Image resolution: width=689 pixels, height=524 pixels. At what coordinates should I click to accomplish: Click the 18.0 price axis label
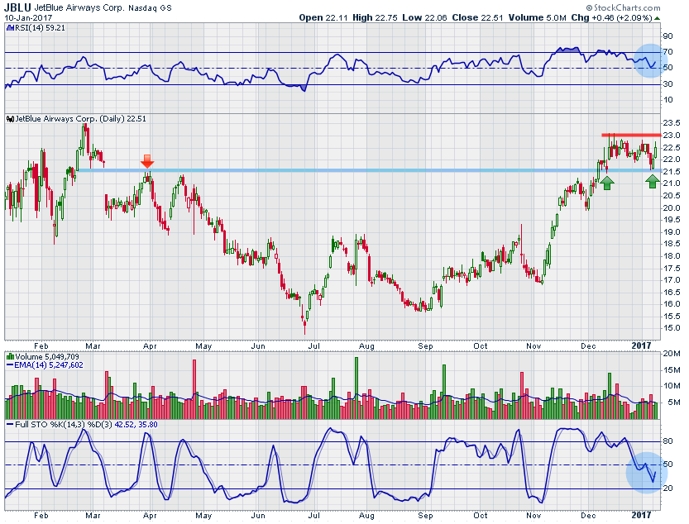(x=671, y=256)
